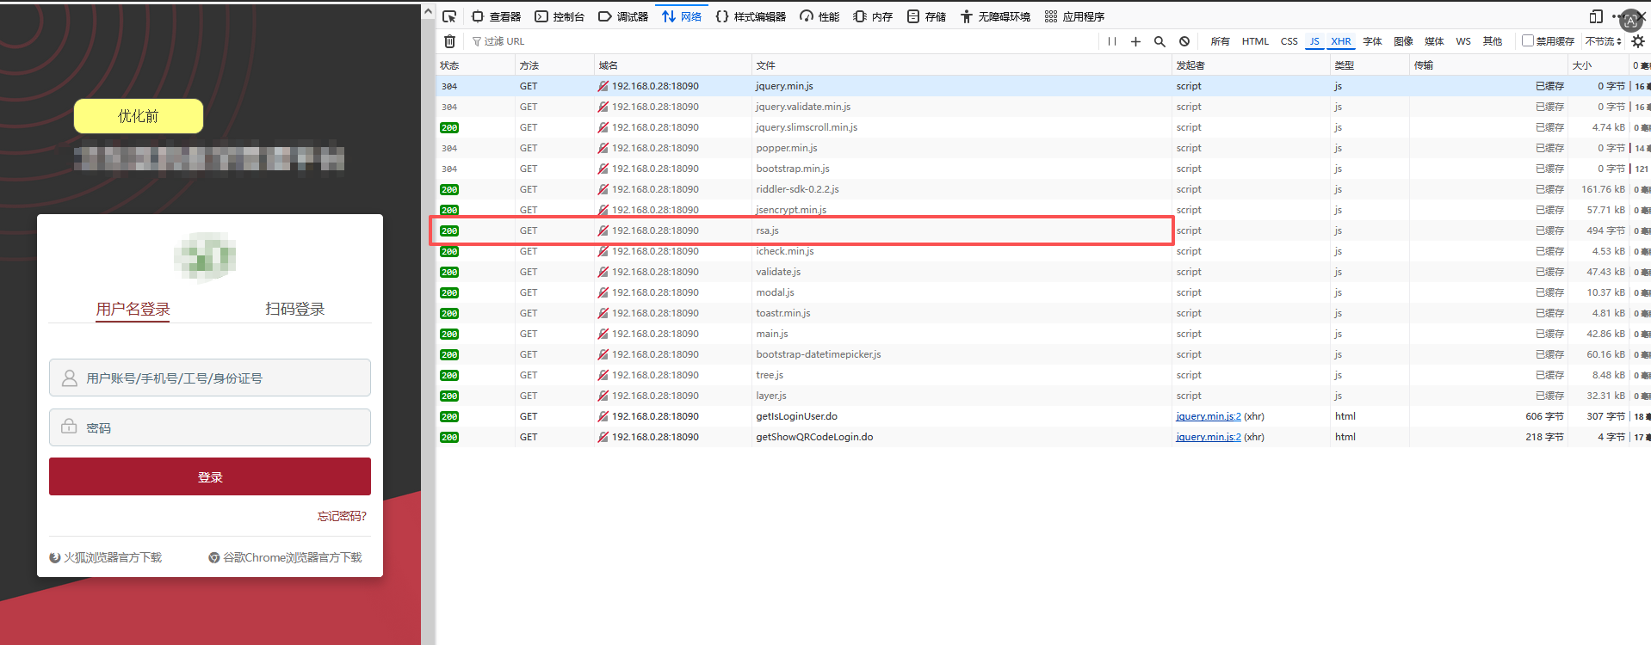Open the Console (控制台) panel
The height and width of the screenshot is (645, 1651).
[x=560, y=16]
